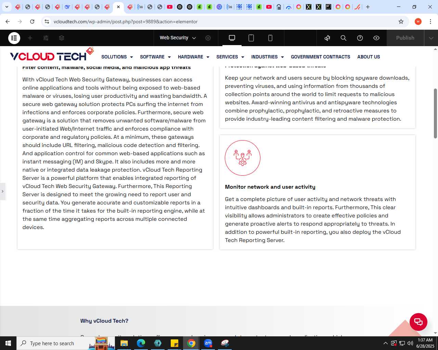Open the Elementor Finder search icon
Image resolution: width=438 pixels, height=350 pixels.
[344, 38]
